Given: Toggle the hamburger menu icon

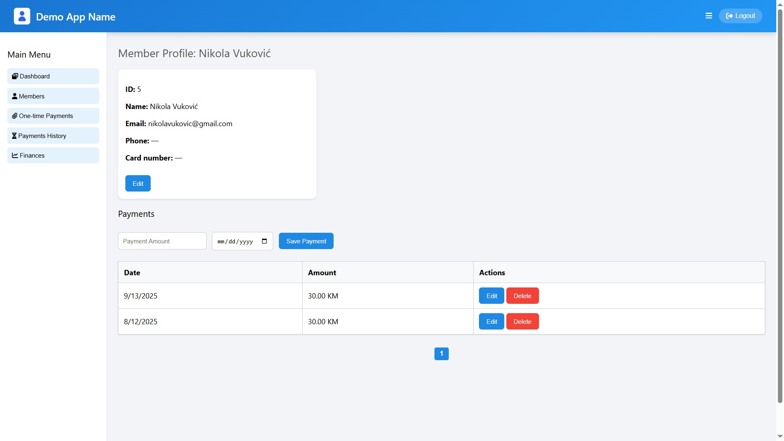Looking at the screenshot, I should click(x=709, y=16).
